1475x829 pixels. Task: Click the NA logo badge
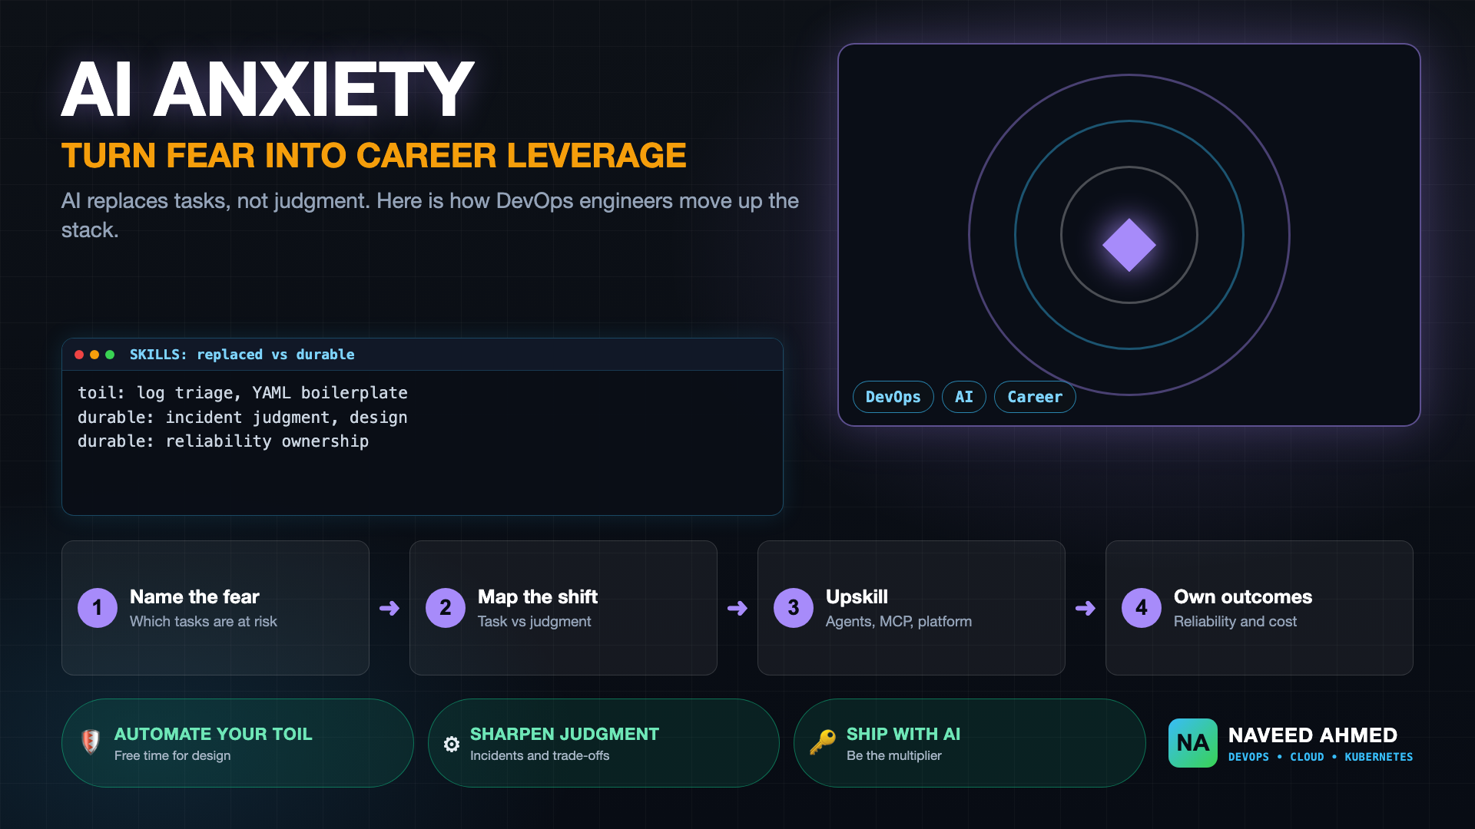tap(1192, 743)
